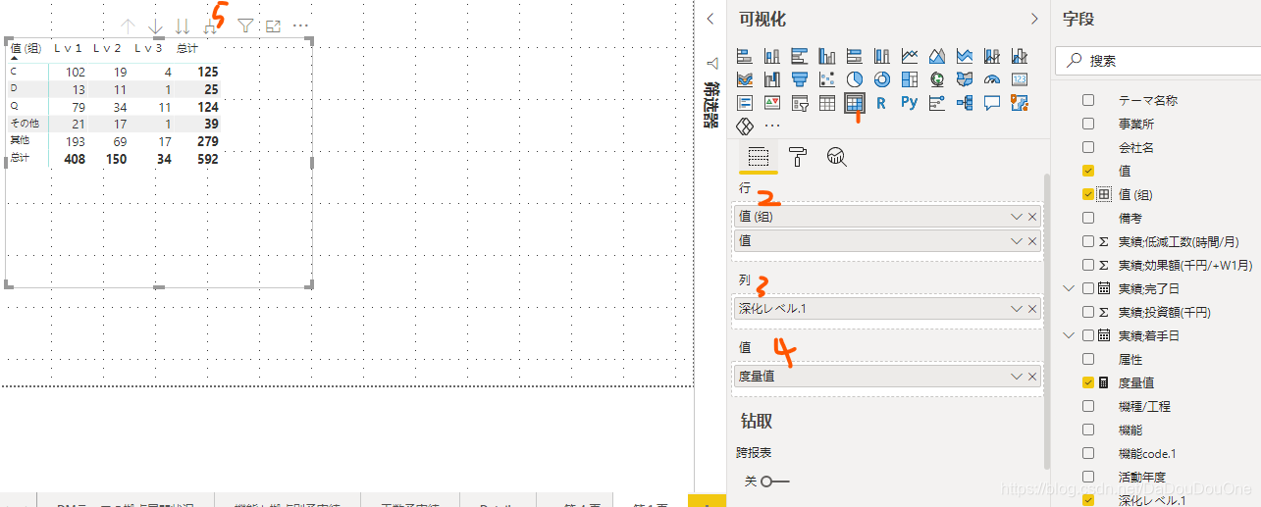Select the ArcGIS map visual
The image size is (1261, 507).
point(1020,103)
